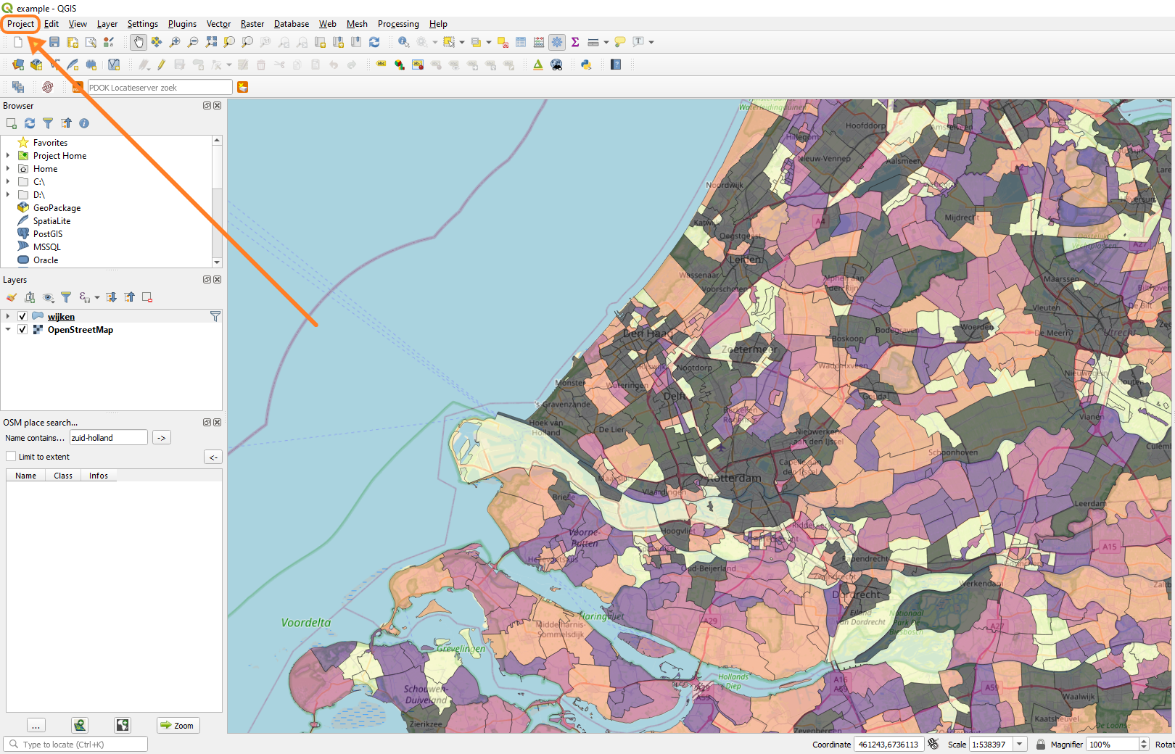Select the Pan Map hand tool

click(x=138, y=42)
